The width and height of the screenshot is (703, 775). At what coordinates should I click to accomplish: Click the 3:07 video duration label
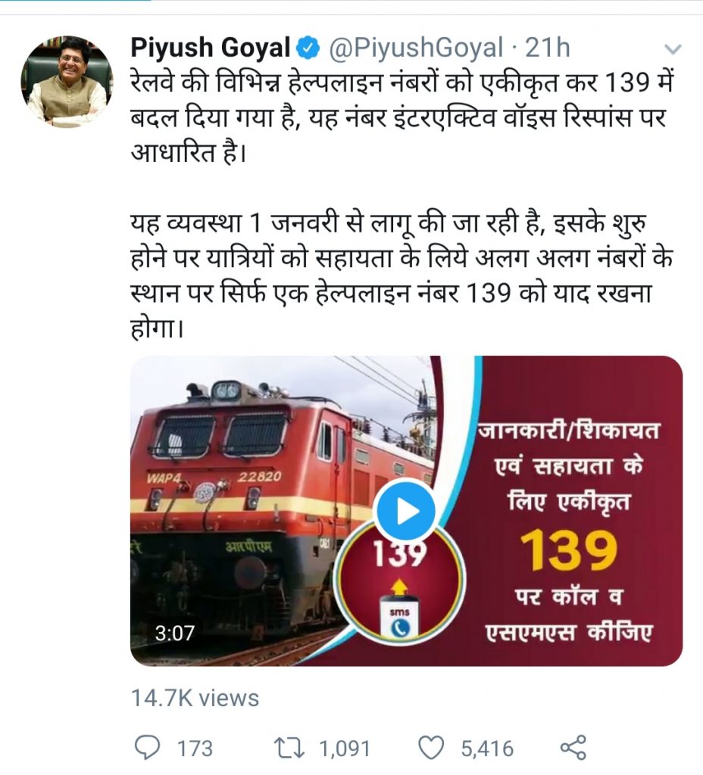click(x=175, y=633)
